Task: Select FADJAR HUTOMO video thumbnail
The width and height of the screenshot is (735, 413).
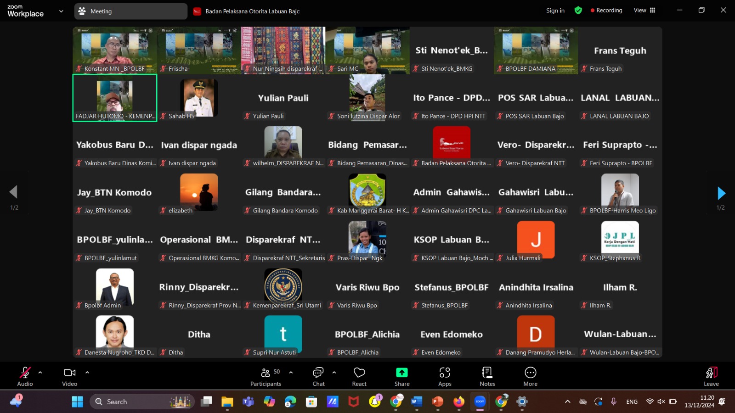Action: tap(115, 98)
